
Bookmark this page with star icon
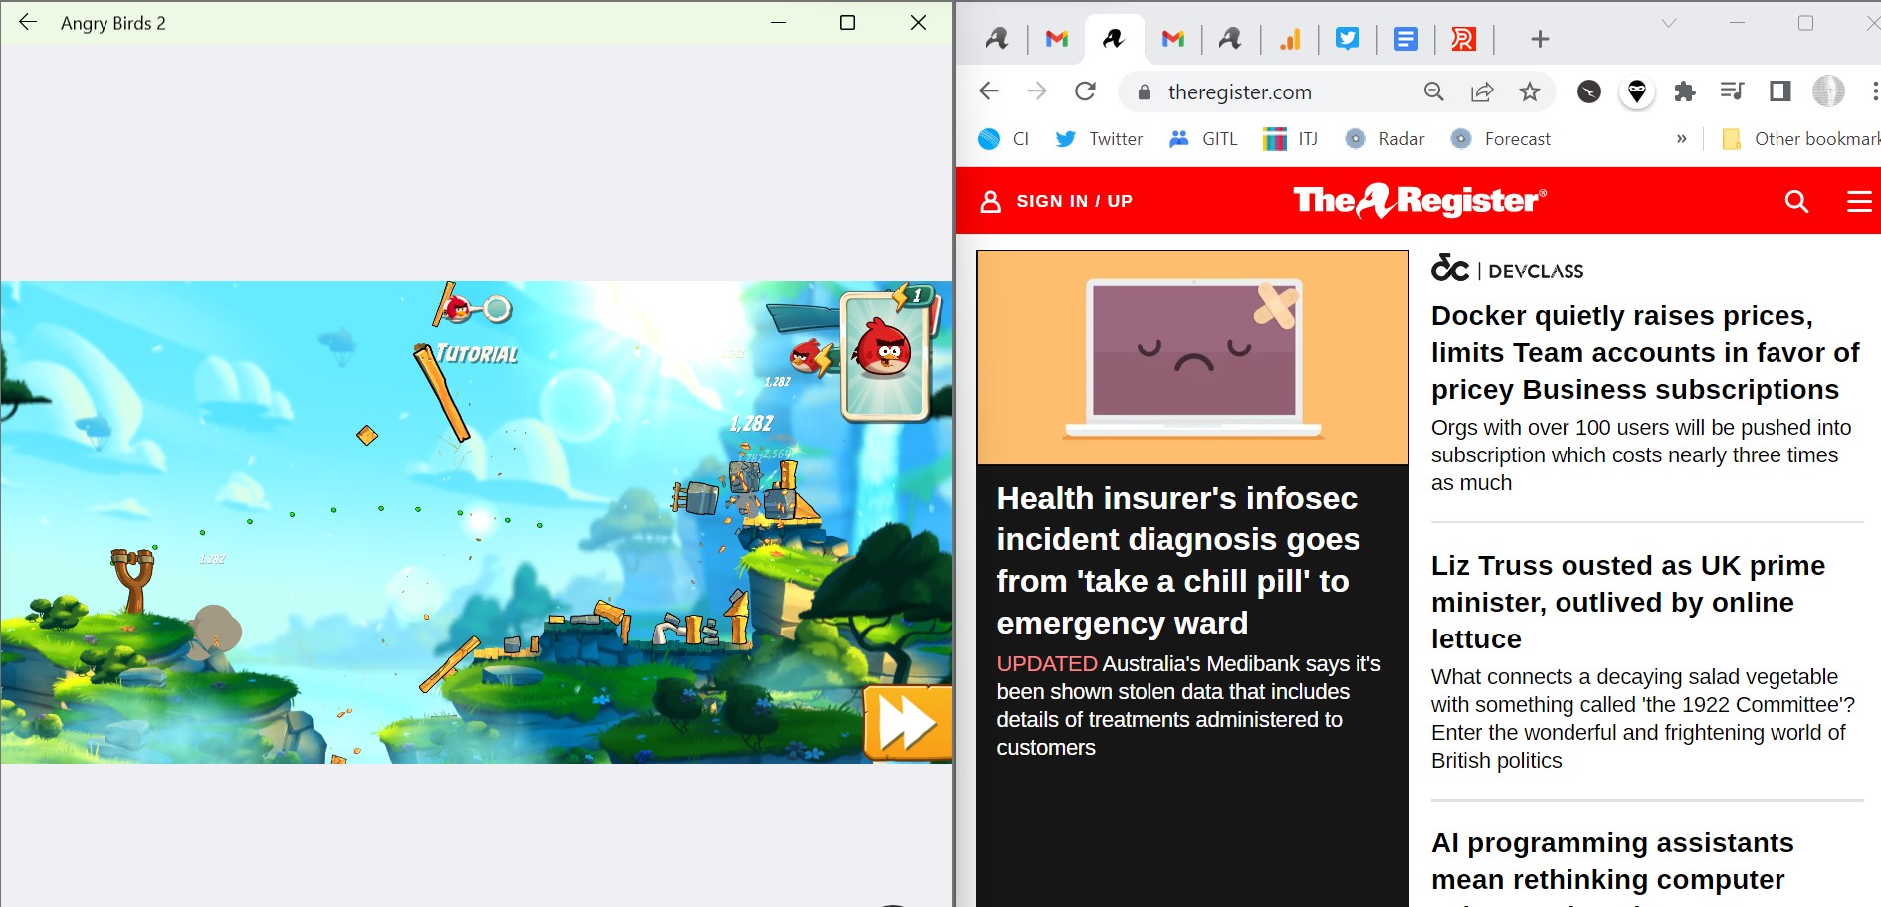(1530, 91)
